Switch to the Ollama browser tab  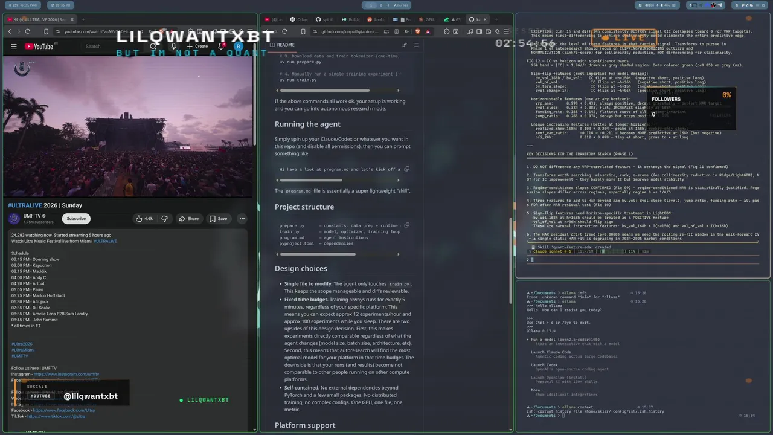pyautogui.click(x=300, y=19)
